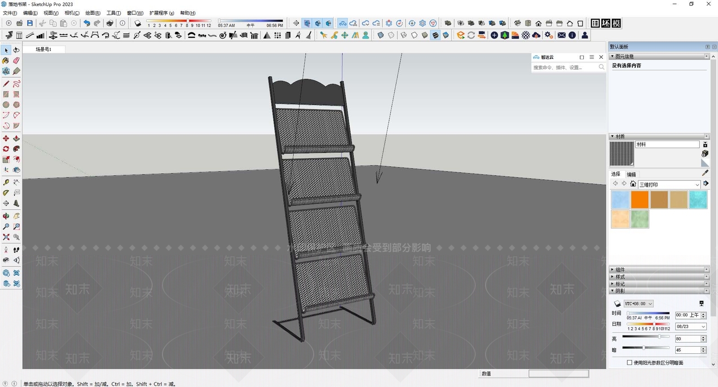Expand the 样式 styles panel
The image size is (718, 387).
click(x=659, y=277)
